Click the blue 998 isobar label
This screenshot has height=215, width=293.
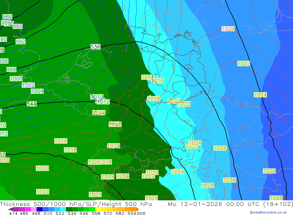(11, 70)
